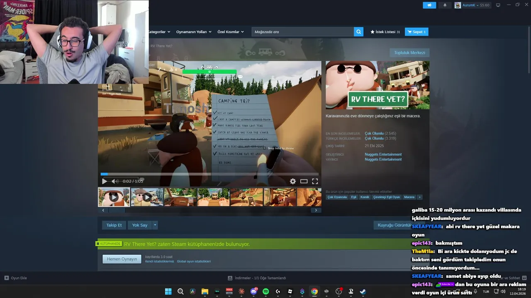This screenshot has width=531, height=298.
Task: Click the media strip right arrow
Action: tap(316, 210)
